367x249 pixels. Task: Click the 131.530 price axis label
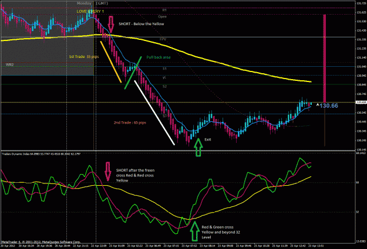coord(361,22)
